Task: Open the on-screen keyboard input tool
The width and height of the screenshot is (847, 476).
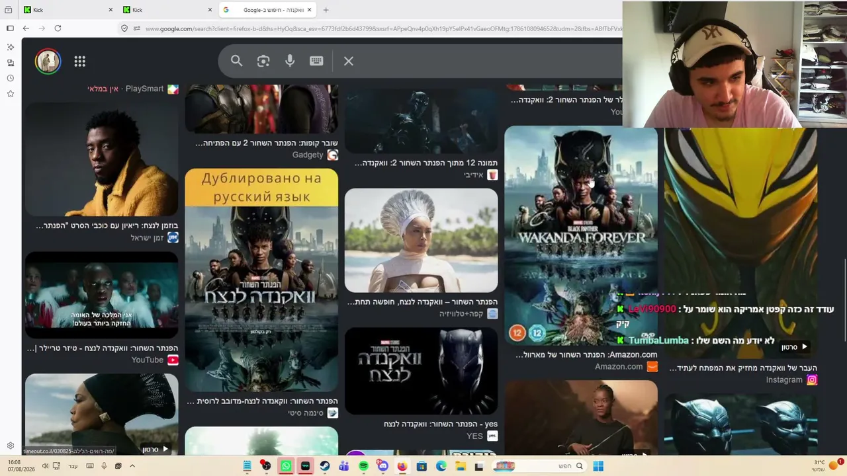Action: click(316, 61)
